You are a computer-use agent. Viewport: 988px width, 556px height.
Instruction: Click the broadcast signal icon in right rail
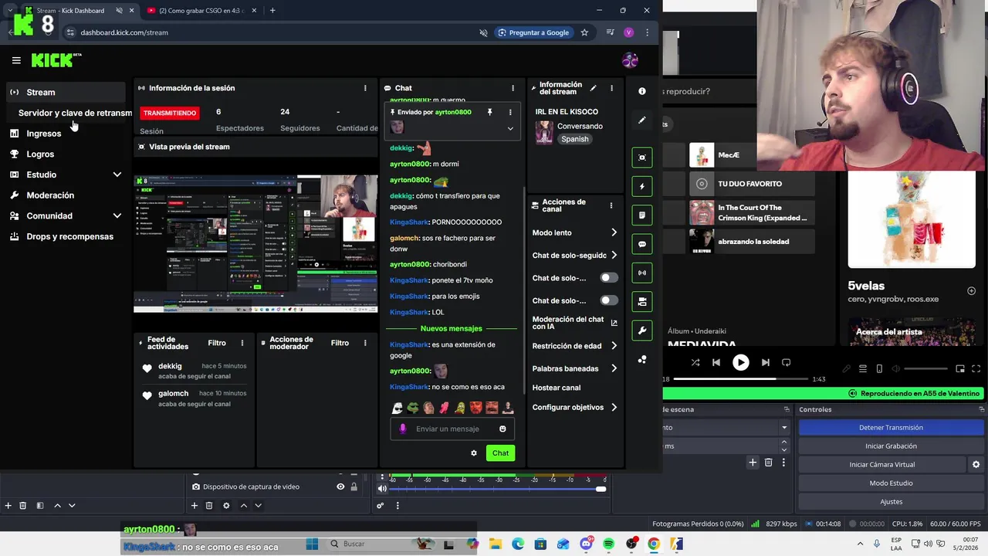(642, 273)
